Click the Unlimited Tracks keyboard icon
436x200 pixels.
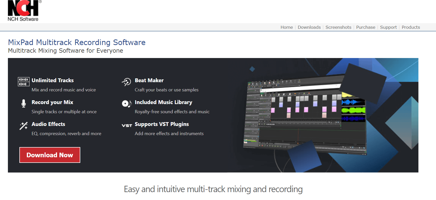tap(23, 82)
